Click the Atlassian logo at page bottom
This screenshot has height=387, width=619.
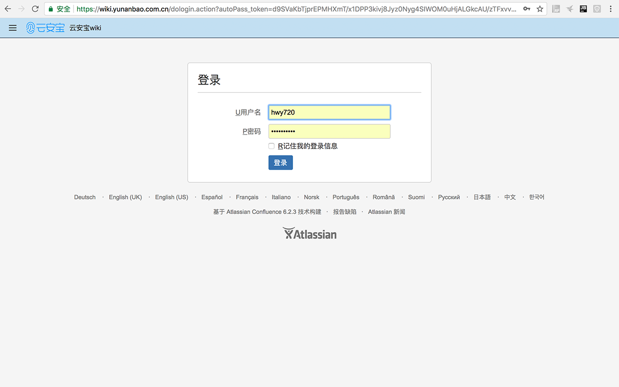click(309, 233)
